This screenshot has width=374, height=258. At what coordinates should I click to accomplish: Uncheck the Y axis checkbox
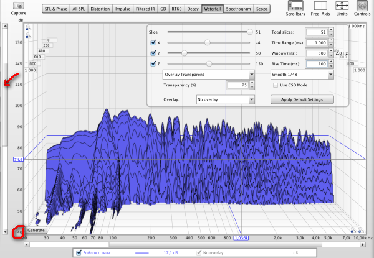pyautogui.click(x=154, y=53)
